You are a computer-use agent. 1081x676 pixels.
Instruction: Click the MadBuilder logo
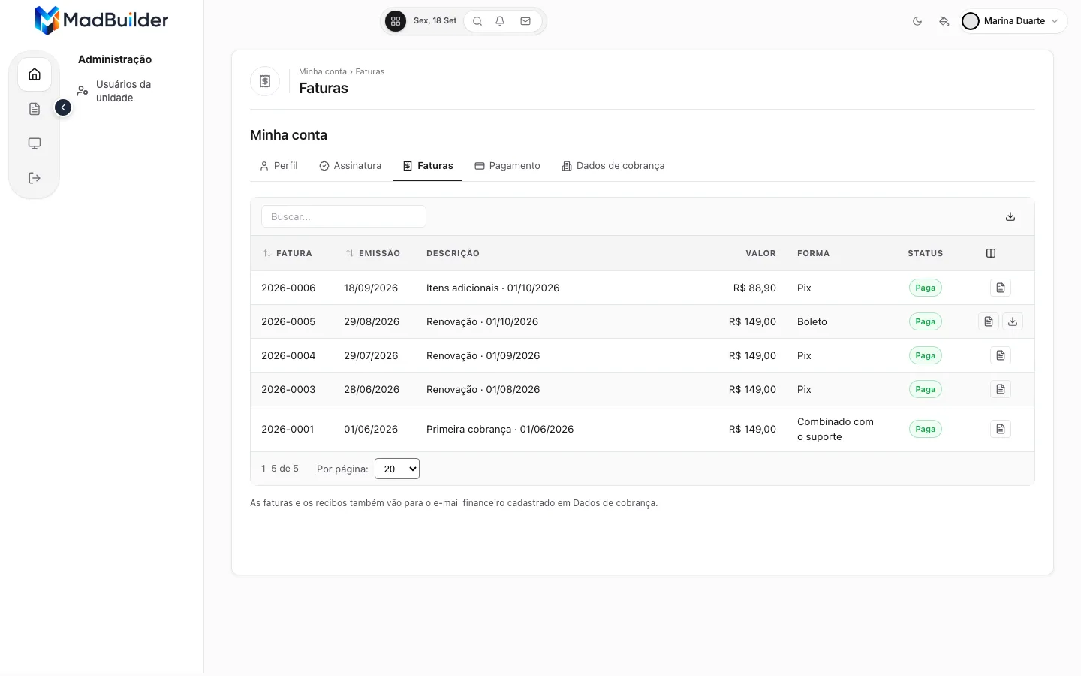coord(102,20)
